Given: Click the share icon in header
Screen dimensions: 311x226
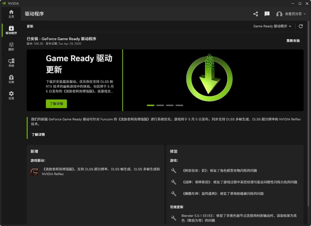Looking at the screenshot, I should click(x=256, y=14).
